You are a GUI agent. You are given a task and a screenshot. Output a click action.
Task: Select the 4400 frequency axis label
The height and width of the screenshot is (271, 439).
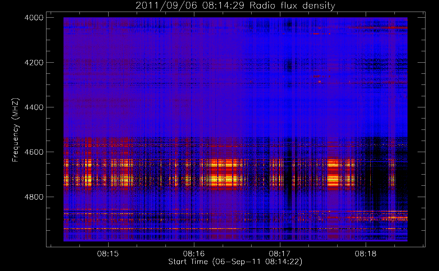tap(34, 107)
